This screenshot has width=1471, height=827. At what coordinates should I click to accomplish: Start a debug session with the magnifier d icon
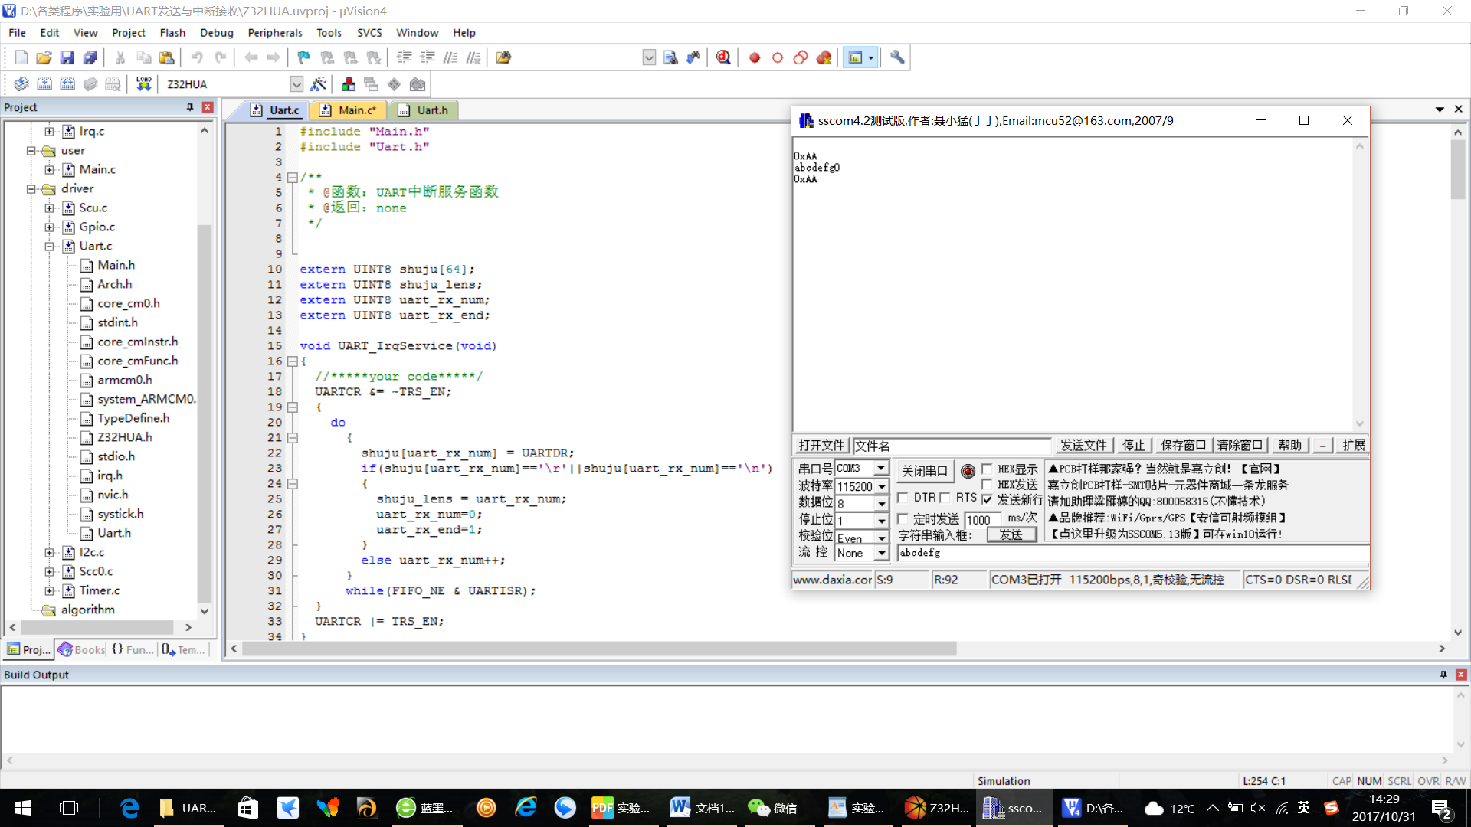pos(723,57)
